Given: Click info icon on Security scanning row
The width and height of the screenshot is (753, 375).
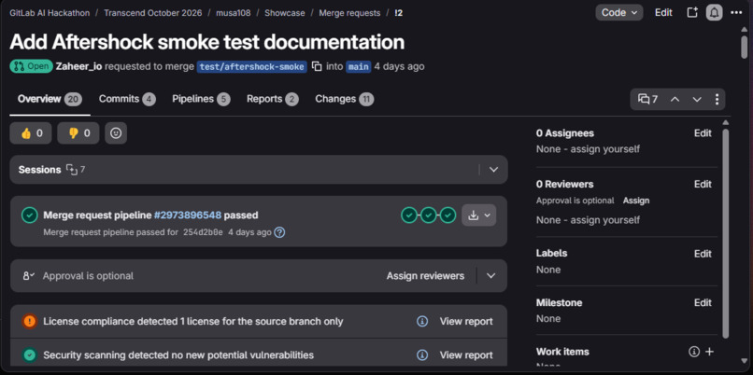Looking at the screenshot, I should click(x=422, y=354).
